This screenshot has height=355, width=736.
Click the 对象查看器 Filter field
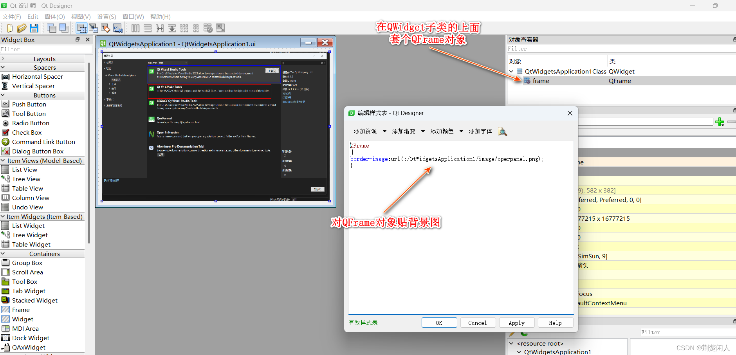coord(621,49)
